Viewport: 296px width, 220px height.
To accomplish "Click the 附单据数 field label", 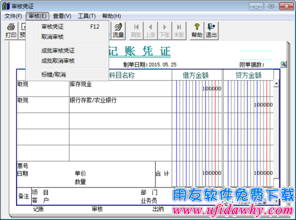I will point(252,65).
